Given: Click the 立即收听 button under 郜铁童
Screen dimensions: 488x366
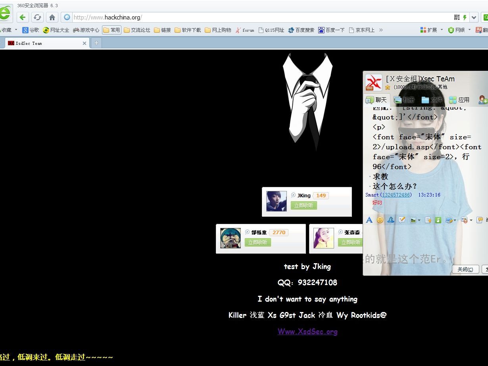Looking at the screenshot, I should [x=258, y=242].
